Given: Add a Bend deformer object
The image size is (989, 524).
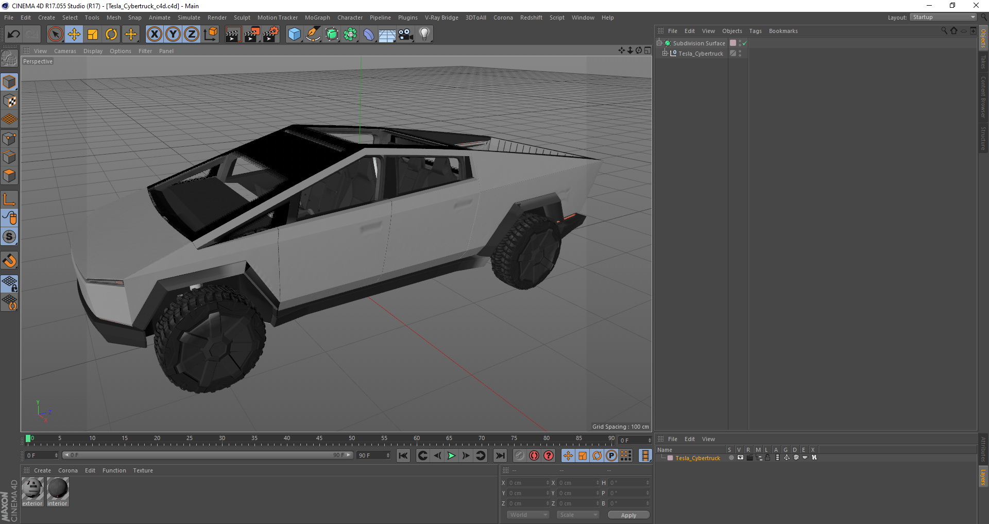Looking at the screenshot, I should pyautogui.click(x=369, y=35).
